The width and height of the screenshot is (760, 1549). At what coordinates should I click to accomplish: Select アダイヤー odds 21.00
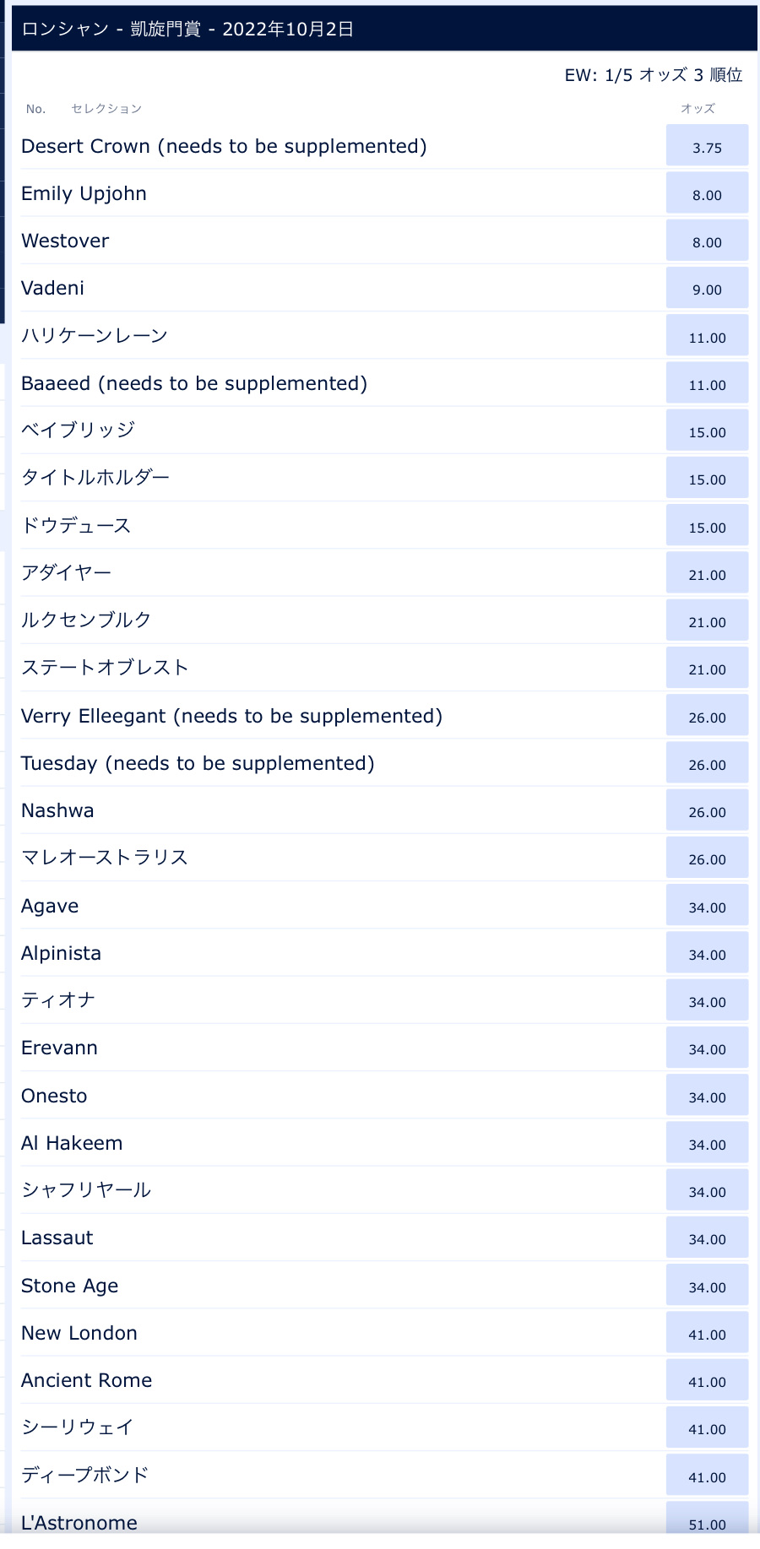(x=707, y=572)
